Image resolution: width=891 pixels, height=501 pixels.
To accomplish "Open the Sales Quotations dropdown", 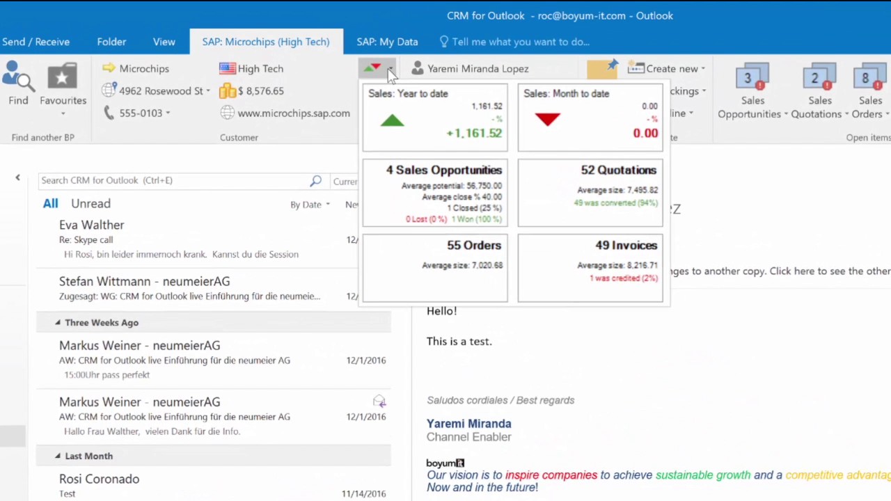I will 846,115.
